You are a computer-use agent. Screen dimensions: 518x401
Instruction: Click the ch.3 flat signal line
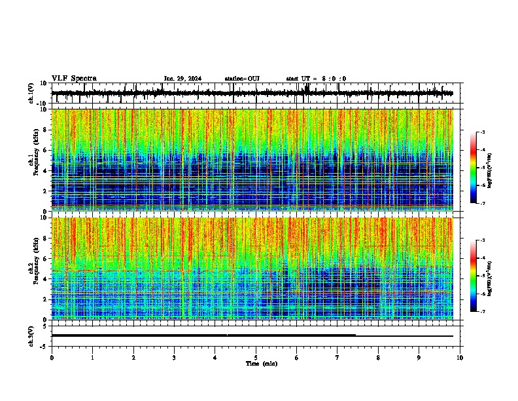252,335
